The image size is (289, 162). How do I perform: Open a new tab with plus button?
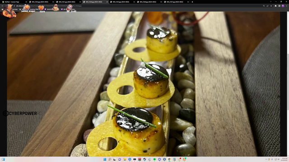192,2
